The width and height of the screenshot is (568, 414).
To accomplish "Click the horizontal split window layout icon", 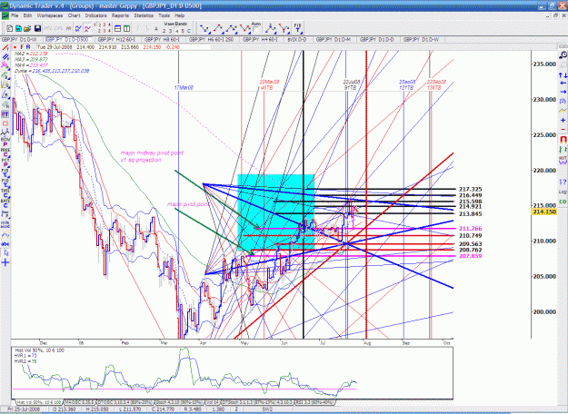I will [117, 28].
